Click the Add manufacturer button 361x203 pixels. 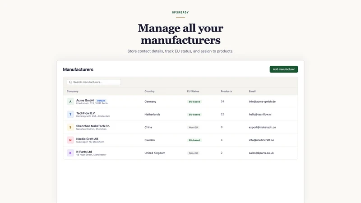coord(284,69)
